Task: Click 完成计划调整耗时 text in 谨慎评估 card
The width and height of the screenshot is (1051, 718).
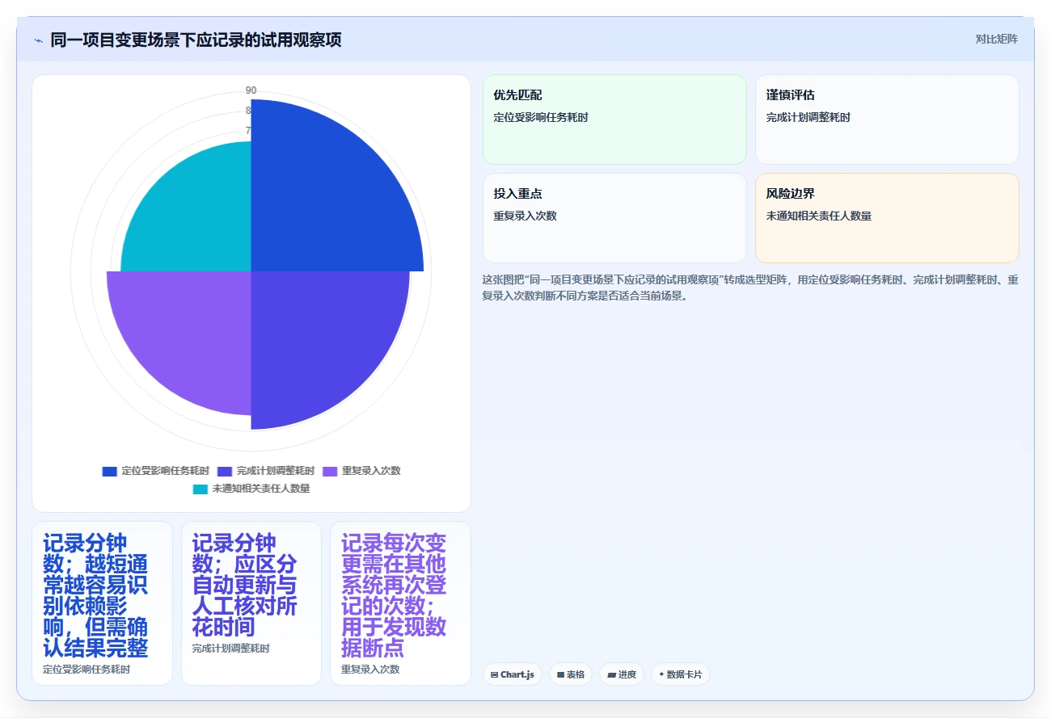Action: pos(808,117)
